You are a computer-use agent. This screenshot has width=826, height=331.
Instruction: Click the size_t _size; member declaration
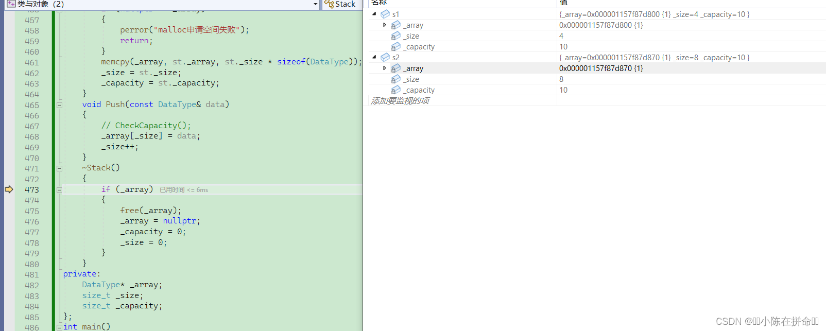[x=113, y=295]
